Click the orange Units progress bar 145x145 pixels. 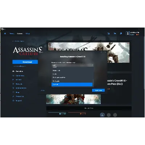(77, 112)
